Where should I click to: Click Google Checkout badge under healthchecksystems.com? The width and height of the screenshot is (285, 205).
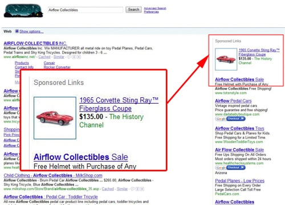coord(230,167)
